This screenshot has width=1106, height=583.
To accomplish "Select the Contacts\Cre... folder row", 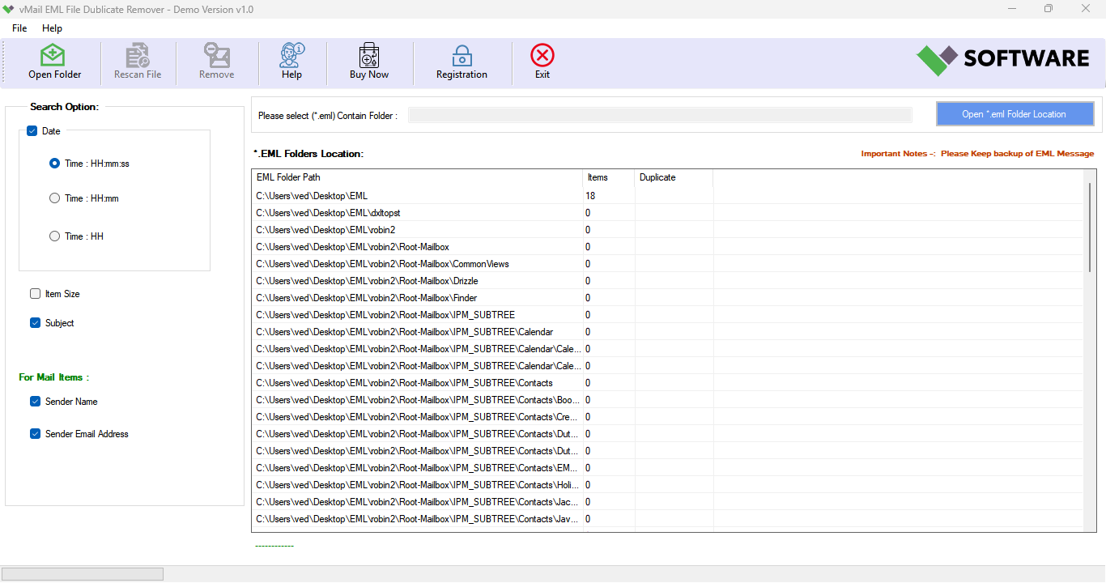I will point(667,416).
